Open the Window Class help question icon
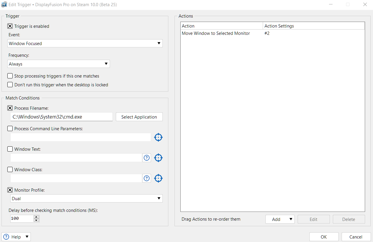Viewport: 373px width, 242px height. click(147, 178)
